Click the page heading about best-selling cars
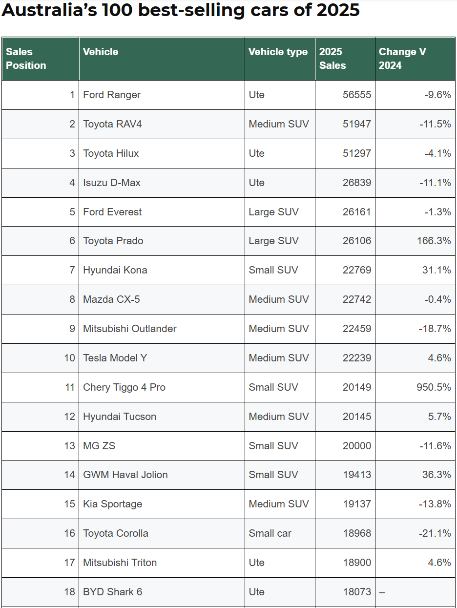The image size is (457, 608). pyautogui.click(x=181, y=10)
